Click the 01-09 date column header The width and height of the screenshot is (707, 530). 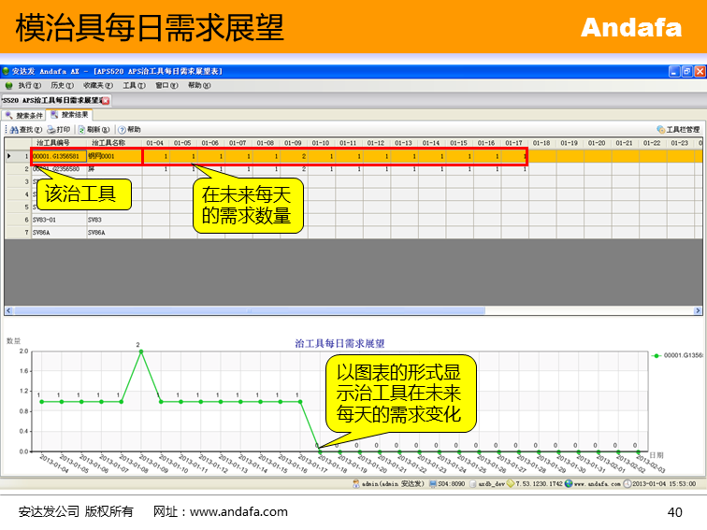(x=293, y=143)
